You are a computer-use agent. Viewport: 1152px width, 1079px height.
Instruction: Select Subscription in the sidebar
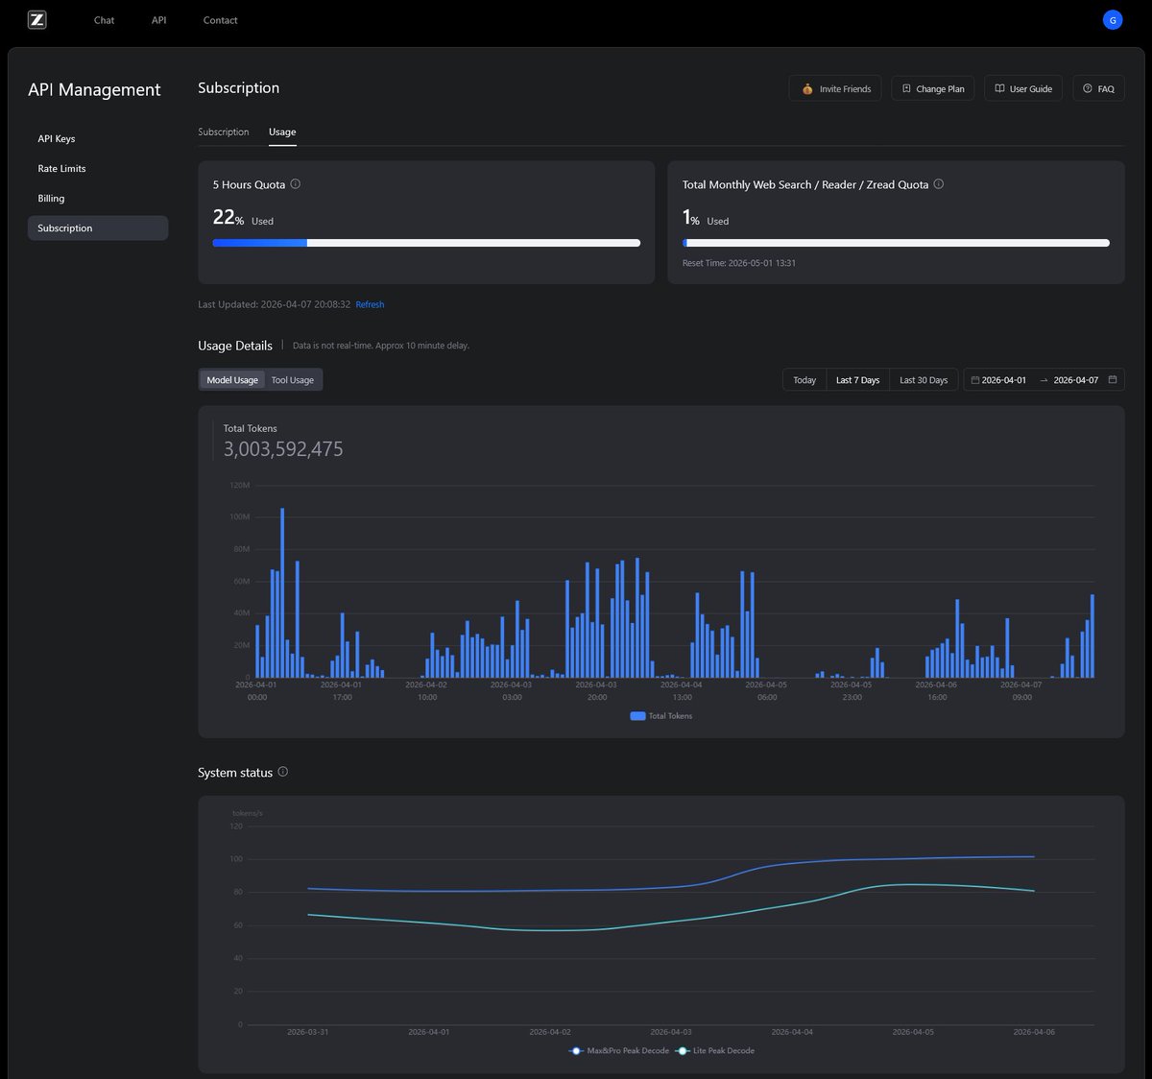coord(98,228)
